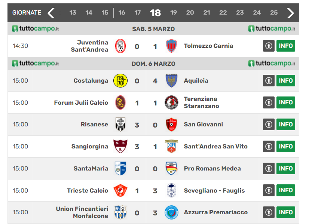Click the Azzurra Premariacco team crest
This screenshot has height=224, width=309.
click(171, 212)
